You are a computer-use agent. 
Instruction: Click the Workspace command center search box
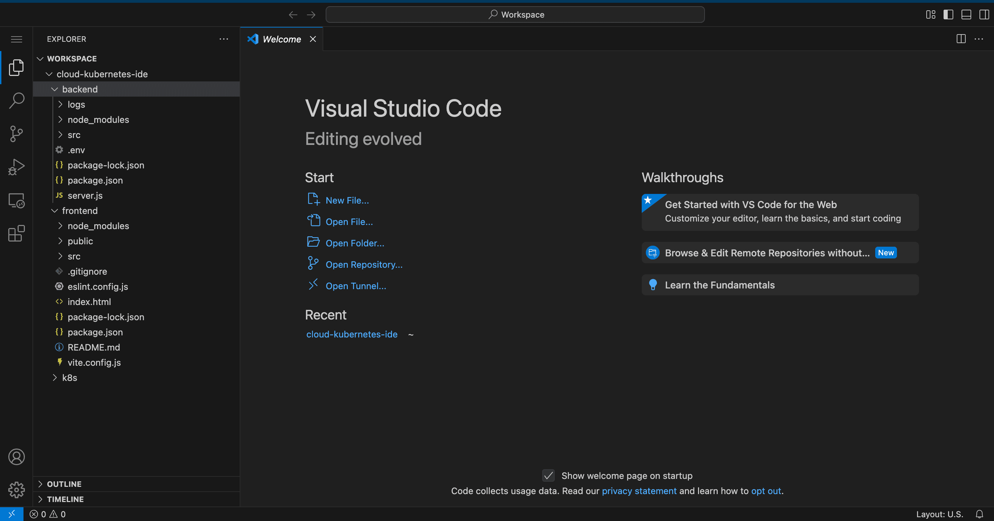[515, 14]
